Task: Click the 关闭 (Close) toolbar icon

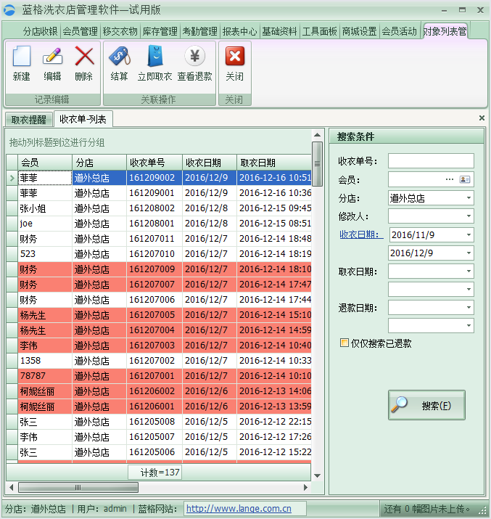Action: pos(234,57)
